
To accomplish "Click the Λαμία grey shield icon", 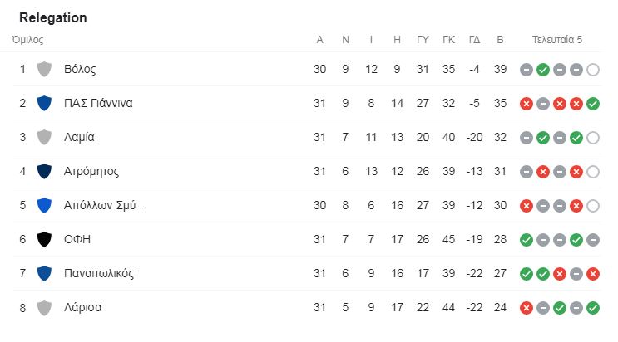I will (44, 137).
